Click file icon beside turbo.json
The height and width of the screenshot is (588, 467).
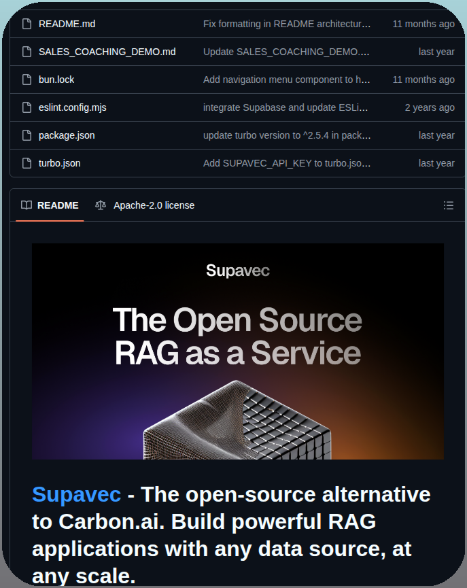pyautogui.click(x=27, y=163)
